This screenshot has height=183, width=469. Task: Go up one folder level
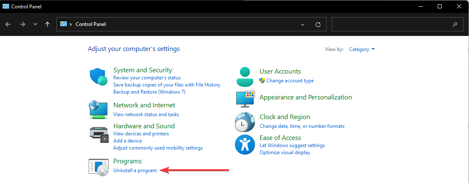click(x=47, y=24)
